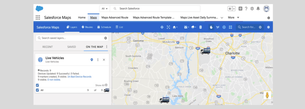Select the hand pan tool
The width and height of the screenshot is (305, 109).
point(211,27)
